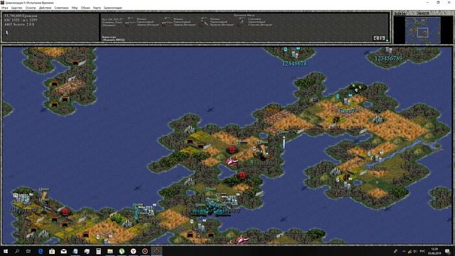Image resolution: width=455 pixels, height=256 pixels.
Task: Select the pink aircraft unit in the central island
Action: pyautogui.click(x=232, y=161)
